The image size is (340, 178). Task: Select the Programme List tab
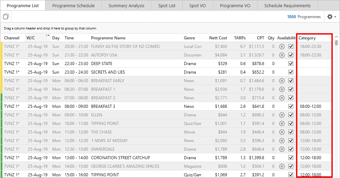coord(23,5)
